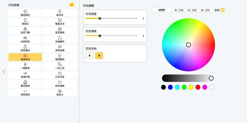Viewport: 247px width, 123px height.
Task: Set light direction to left arrow
Action: point(89,56)
